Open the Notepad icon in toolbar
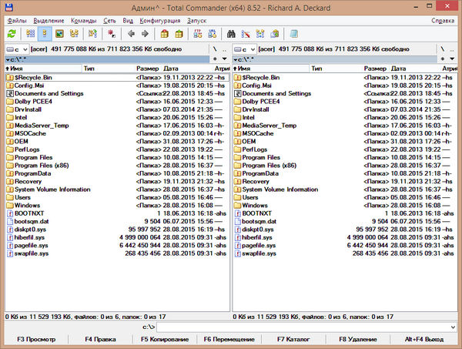This screenshot has width=462, height=349. [x=296, y=34]
